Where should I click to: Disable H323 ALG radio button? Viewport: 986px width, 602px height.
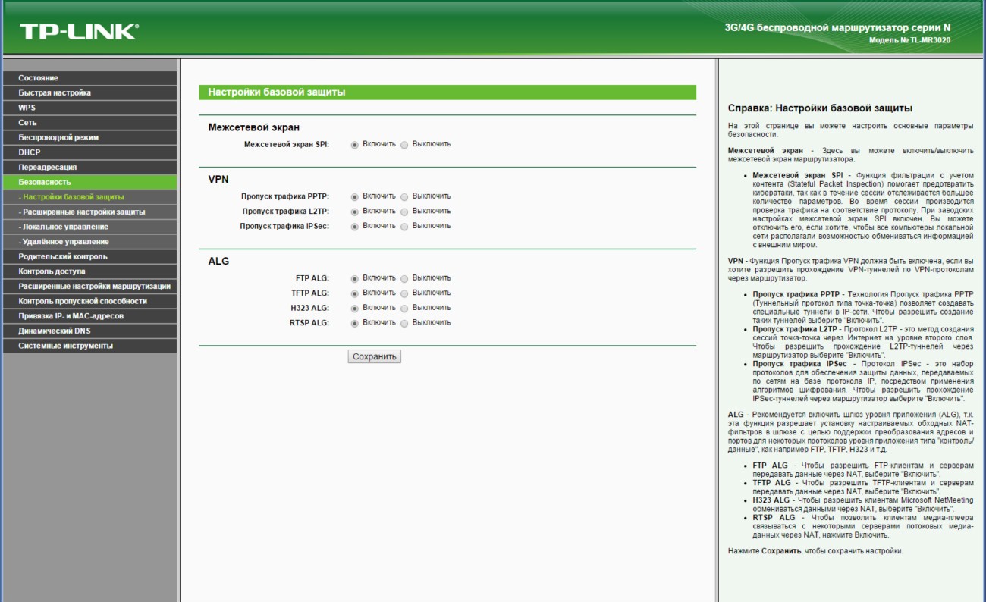pos(404,309)
